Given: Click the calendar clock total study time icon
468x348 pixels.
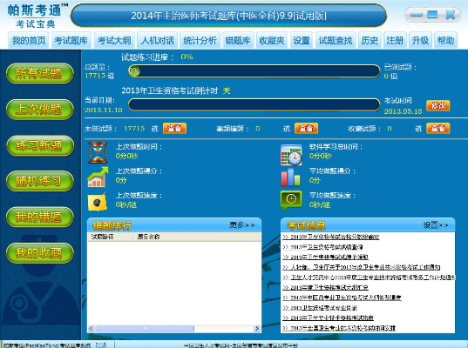Looking at the screenshot, I should point(291,155).
